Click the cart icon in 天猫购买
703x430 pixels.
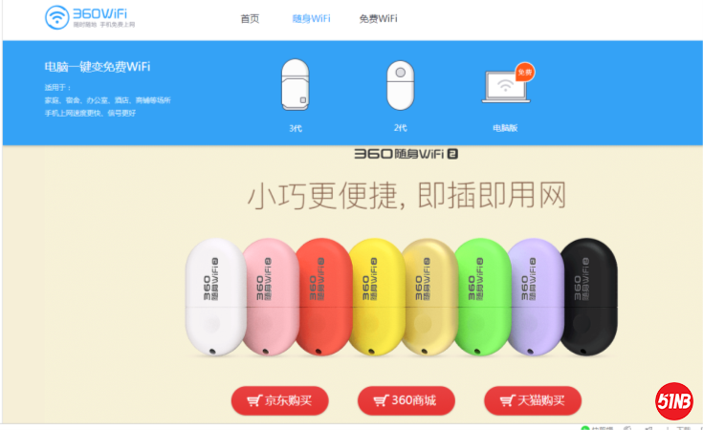click(507, 400)
